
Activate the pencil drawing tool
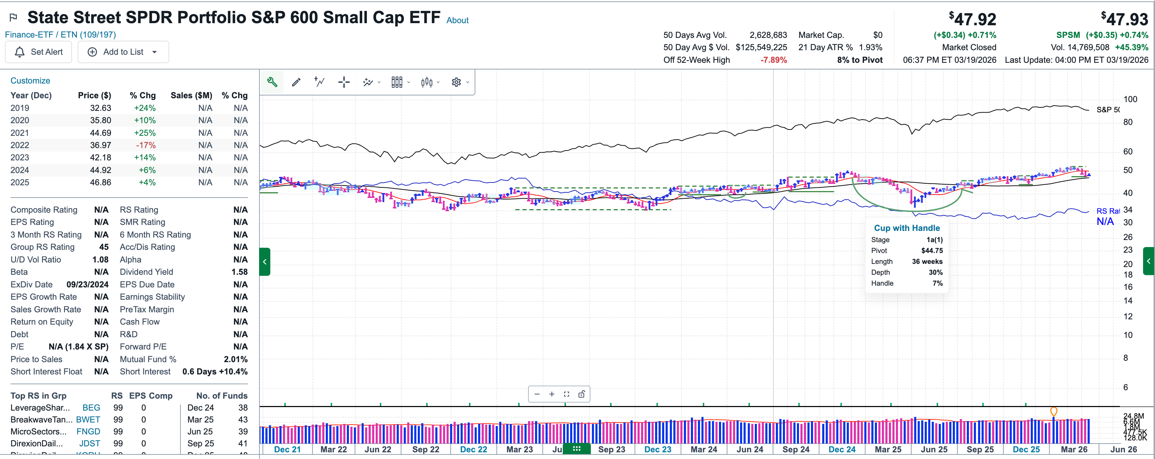296,82
